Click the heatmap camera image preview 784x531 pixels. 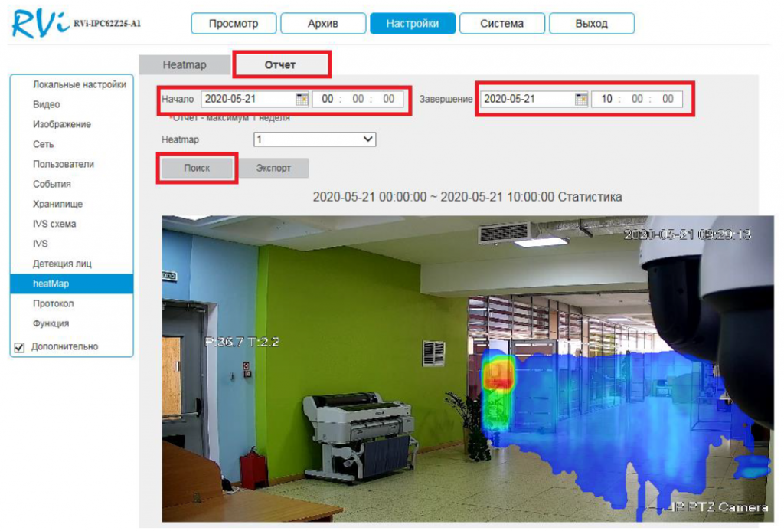(467, 368)
